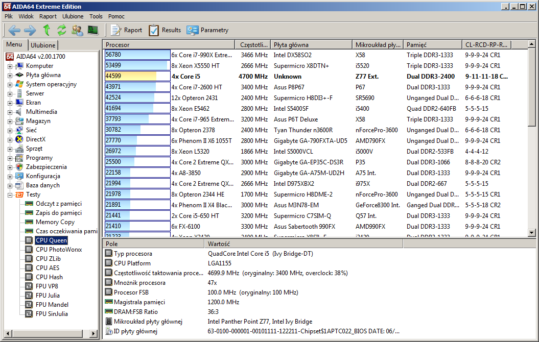Click the green refresh arrows icon
The width and height of the screenshot is (539, 342).
61,30
